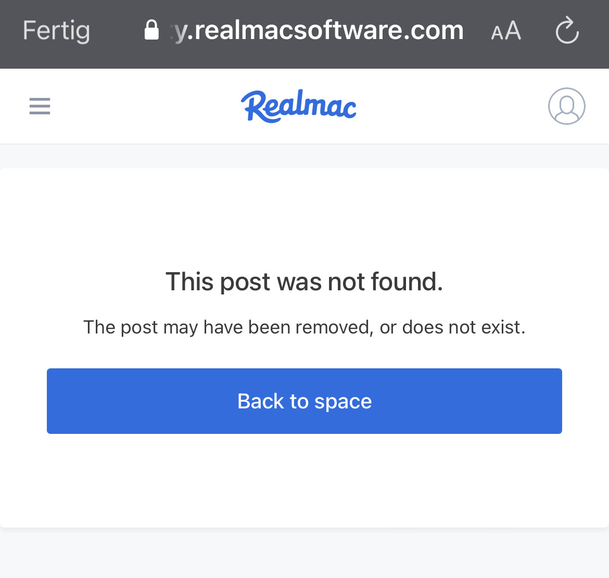Viewport: 609px width, 578px height.
Task: Open account menu from the avatar circle
Action: (x=566, y=106)
